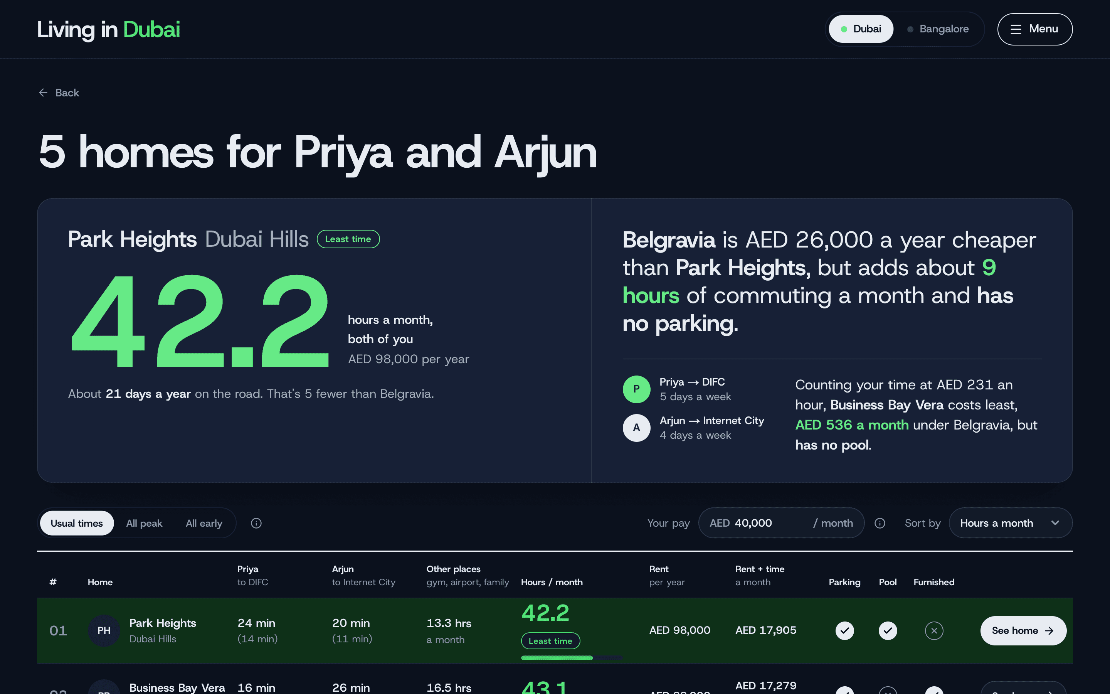This screenshot has height=694, width=1110.
Task: Click the Furnished column header
Action: (x=934, y=582)
